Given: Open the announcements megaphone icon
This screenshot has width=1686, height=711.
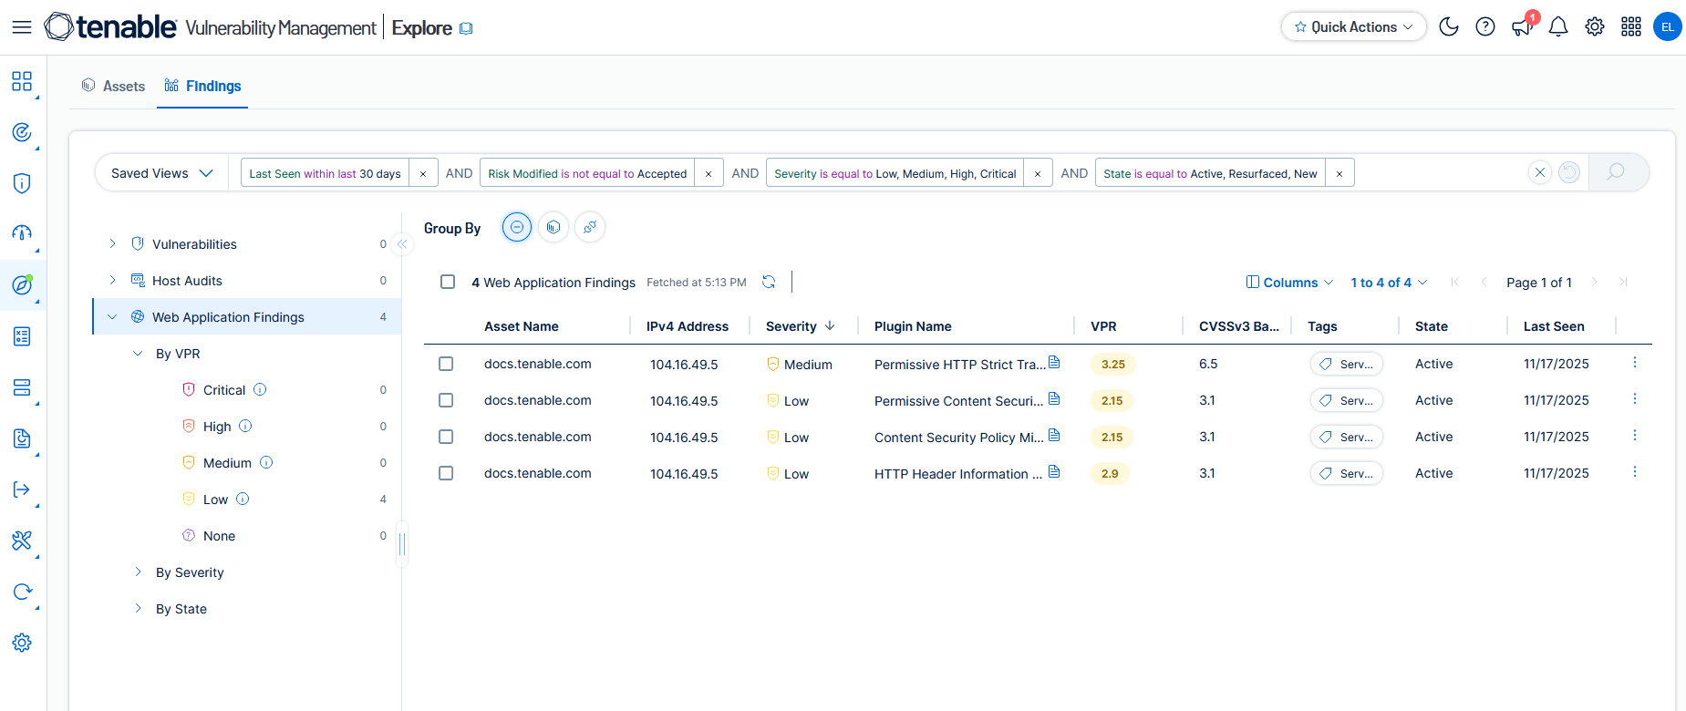Looking at the screenshot, I should 1521,27.
